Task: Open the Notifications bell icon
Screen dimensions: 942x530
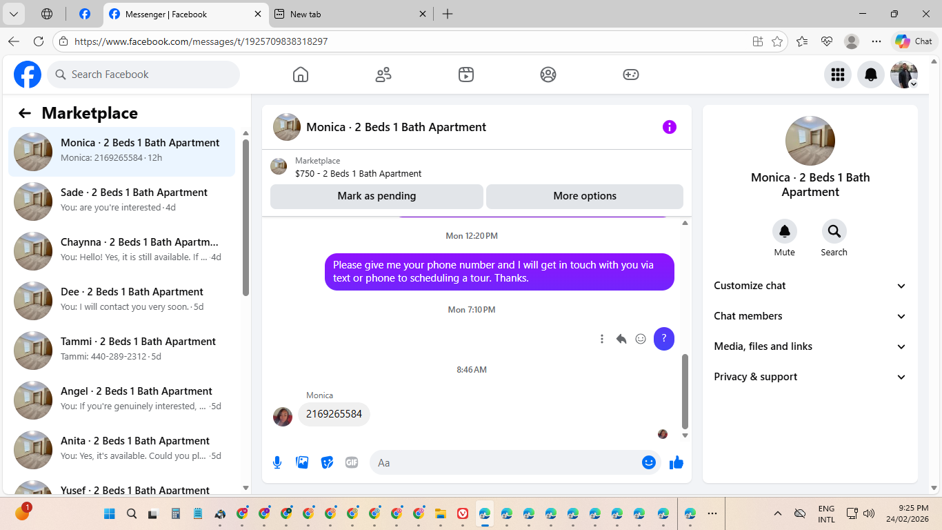Action: tap(871, 75)
